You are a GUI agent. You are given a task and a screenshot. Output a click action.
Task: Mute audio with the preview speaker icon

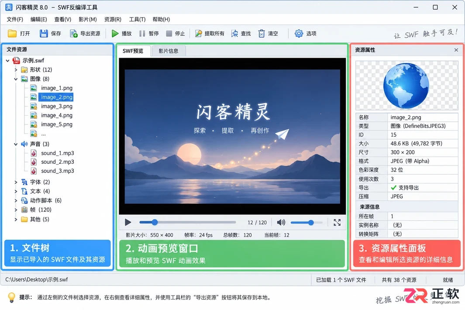281,223
